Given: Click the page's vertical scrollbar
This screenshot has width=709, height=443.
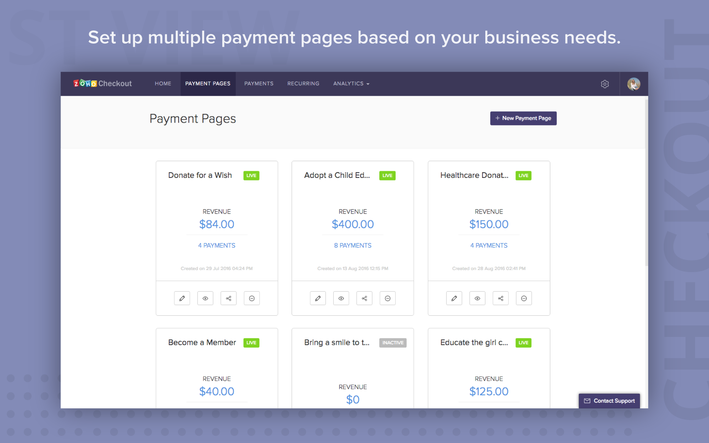Looking at the screenshot, I should click(646, 183).
